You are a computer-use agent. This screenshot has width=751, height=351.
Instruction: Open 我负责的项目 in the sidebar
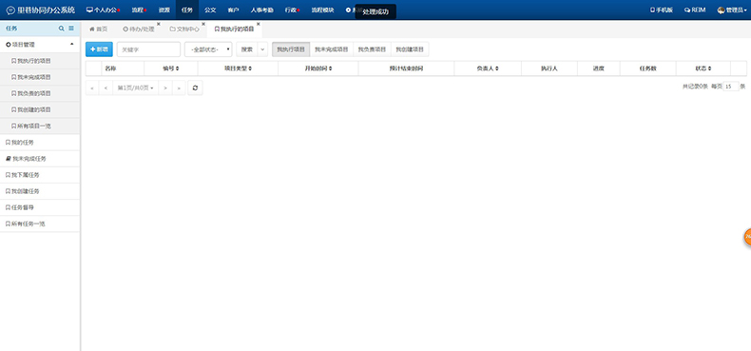click(40, 93)
